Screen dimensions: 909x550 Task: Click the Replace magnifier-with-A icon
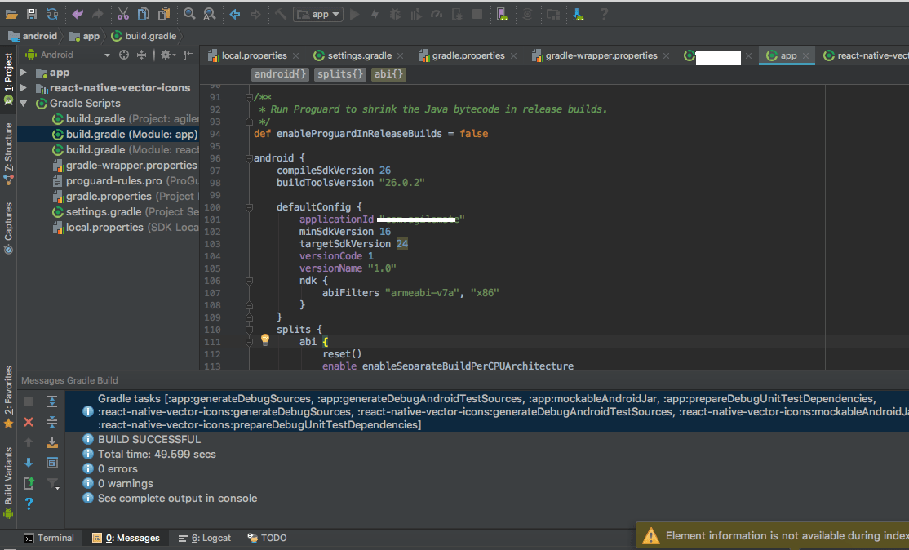(209, 14)
